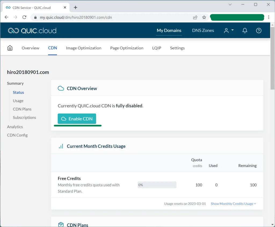Click the 'fully disabled' status text
The image size is (275, 227).
click(x=129, y=106)
